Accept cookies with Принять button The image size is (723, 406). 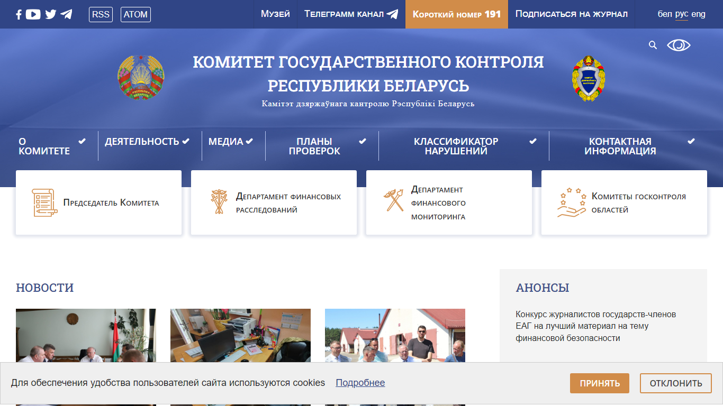pos(600,383)
